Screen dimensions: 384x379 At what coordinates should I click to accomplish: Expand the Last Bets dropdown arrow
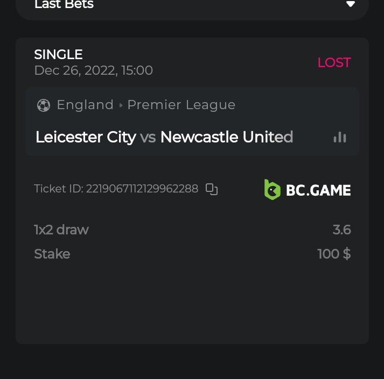click(351, 4)
